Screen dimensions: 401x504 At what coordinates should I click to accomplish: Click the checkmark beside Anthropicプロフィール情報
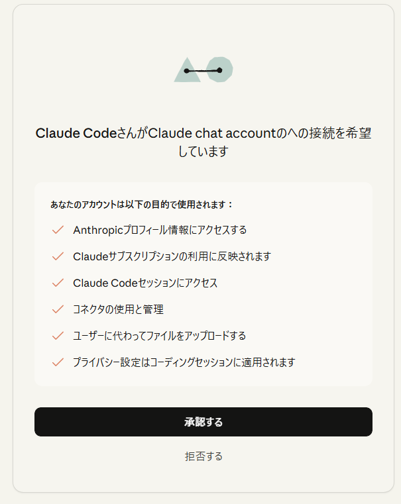click(x=58, y=230)
